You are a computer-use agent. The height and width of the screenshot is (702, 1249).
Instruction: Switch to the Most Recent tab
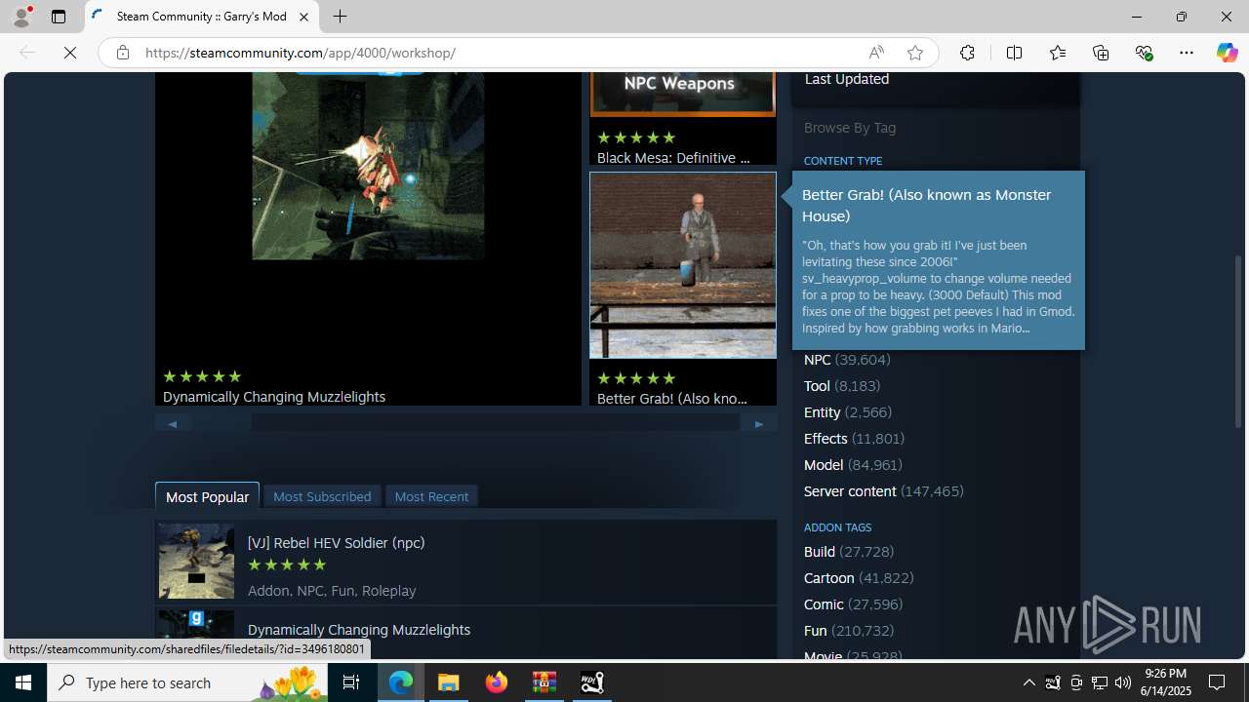[x=431, y=496]
